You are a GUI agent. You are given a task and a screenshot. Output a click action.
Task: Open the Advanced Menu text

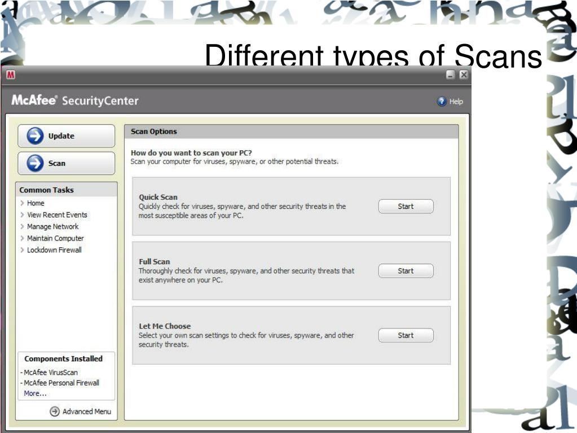(86, 412)
